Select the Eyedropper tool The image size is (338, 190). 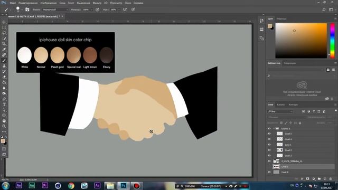pos(4,50)
